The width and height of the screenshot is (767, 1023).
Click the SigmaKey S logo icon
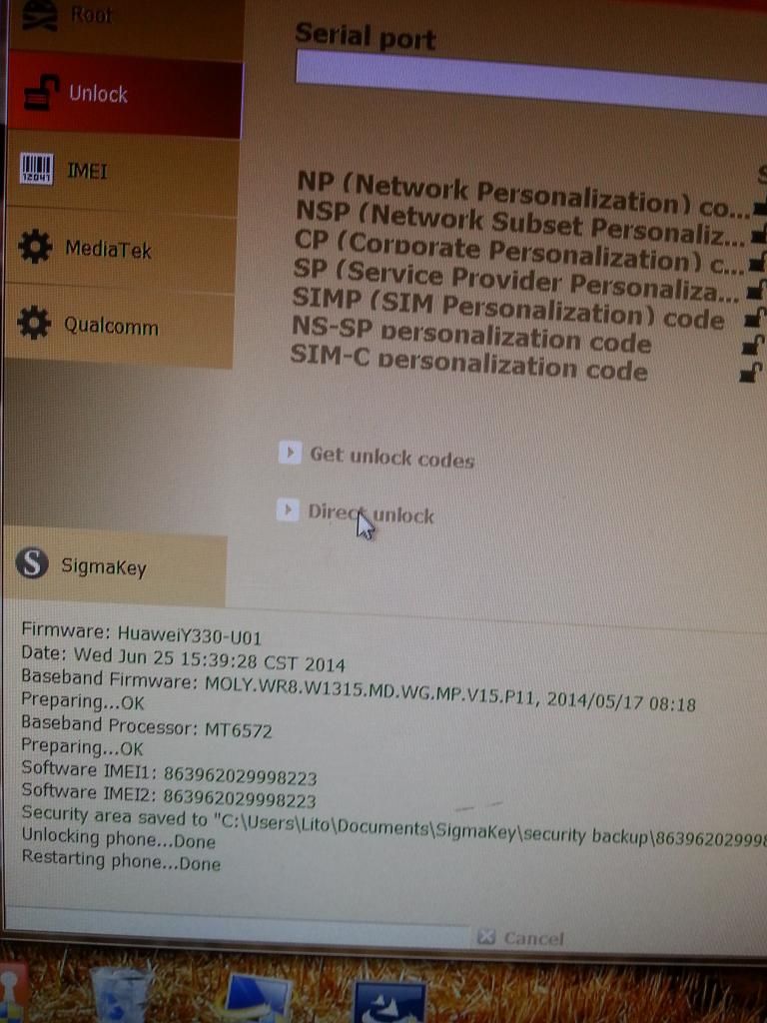(32, 562)
